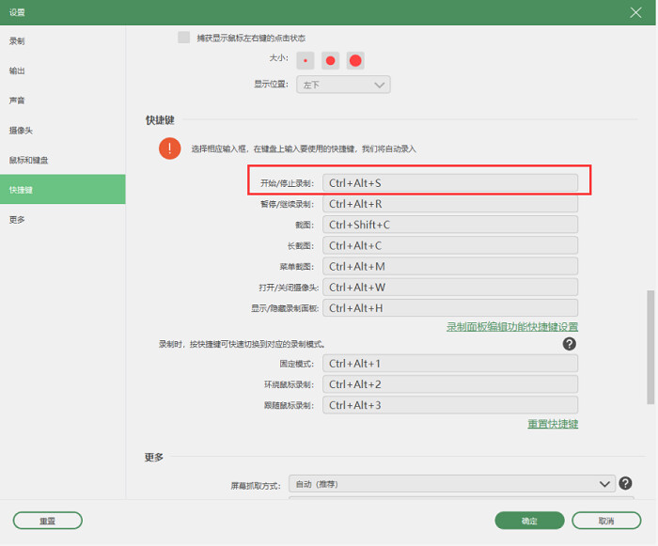Image resolution: width=658 pixels, height=546 pixels.
Task: Click the 长截图 hotkey field Ctrl+Alt+C
Action: 450,245
